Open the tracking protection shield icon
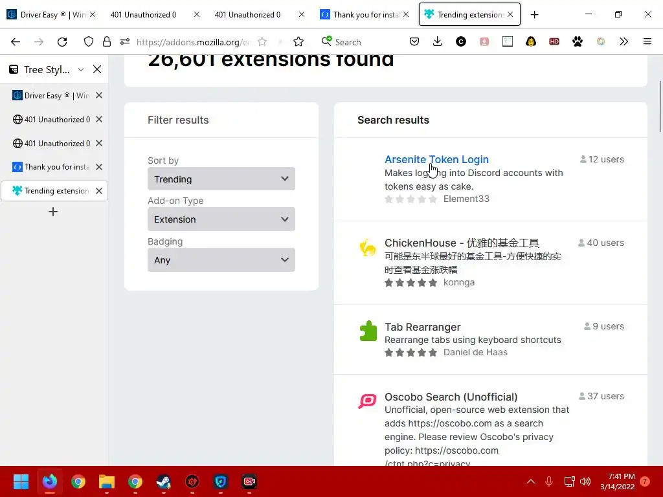Image resolution: width=663 pixels, height=497 pixels. [x=88, y=41]
